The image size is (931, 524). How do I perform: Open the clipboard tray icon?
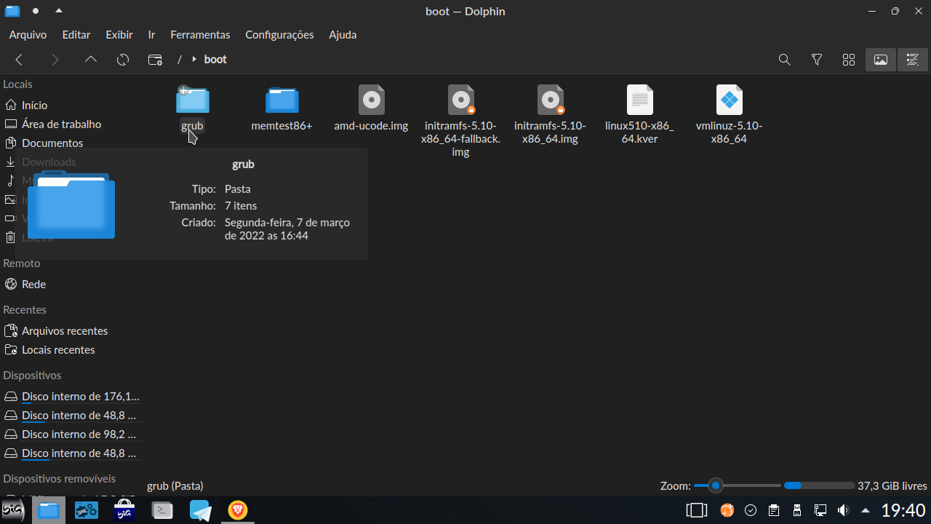pos(774,510)
